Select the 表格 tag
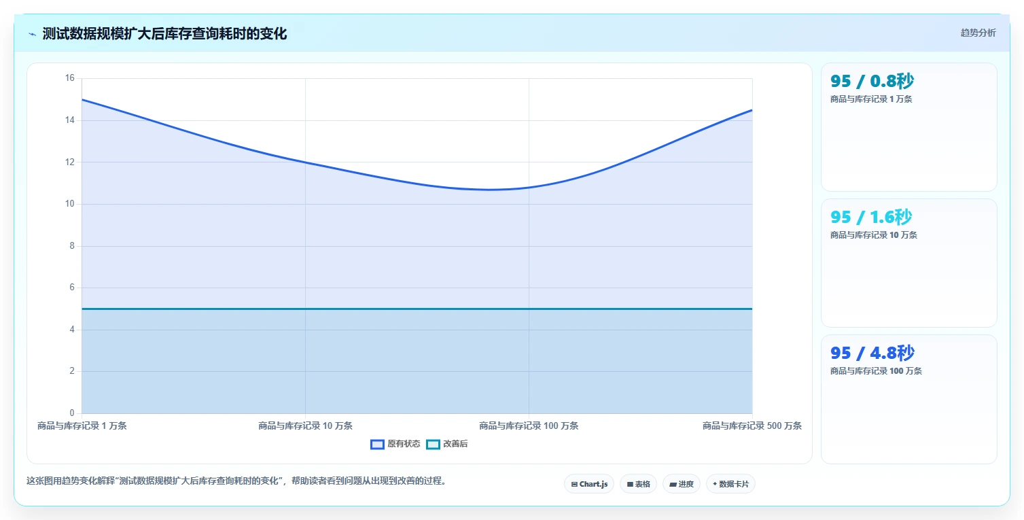Screen dimensions: 1024x520 638,484
